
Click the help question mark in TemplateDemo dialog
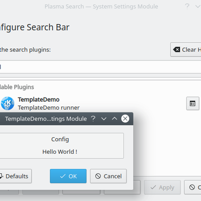(93, 119)
